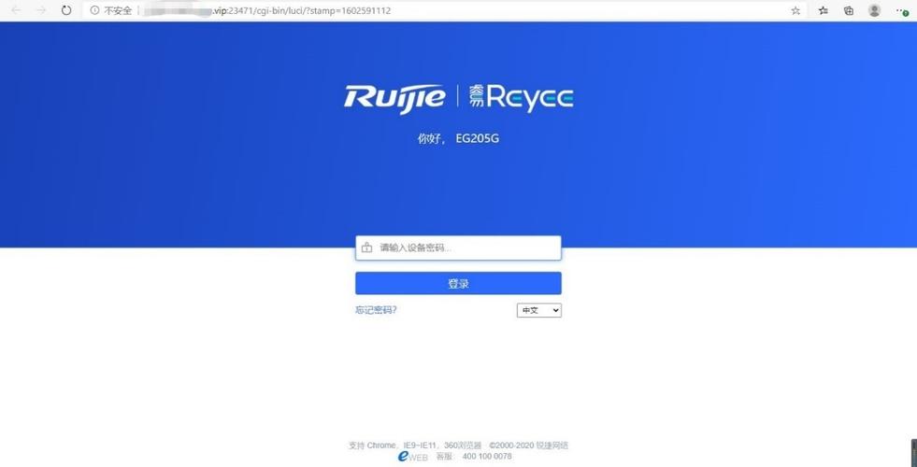Open the browser profile avatar
This screenshot has height=467, width=917.
(874, 10)
